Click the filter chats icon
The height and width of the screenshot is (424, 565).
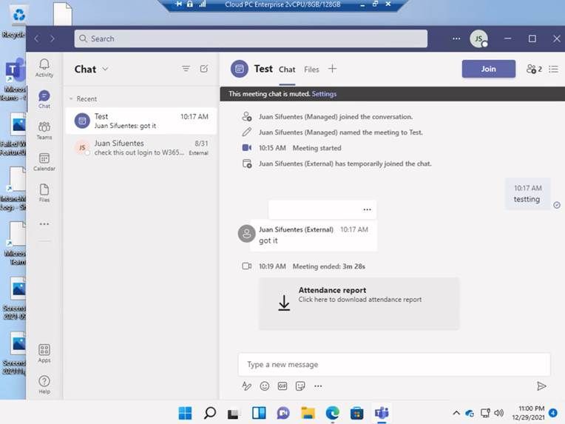point(186,69)
